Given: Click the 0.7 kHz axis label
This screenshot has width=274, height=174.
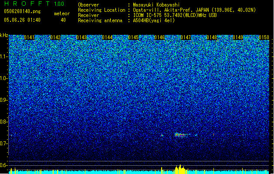Looking at the screenshot, I should pyautogui.click(x=3, y=144).
